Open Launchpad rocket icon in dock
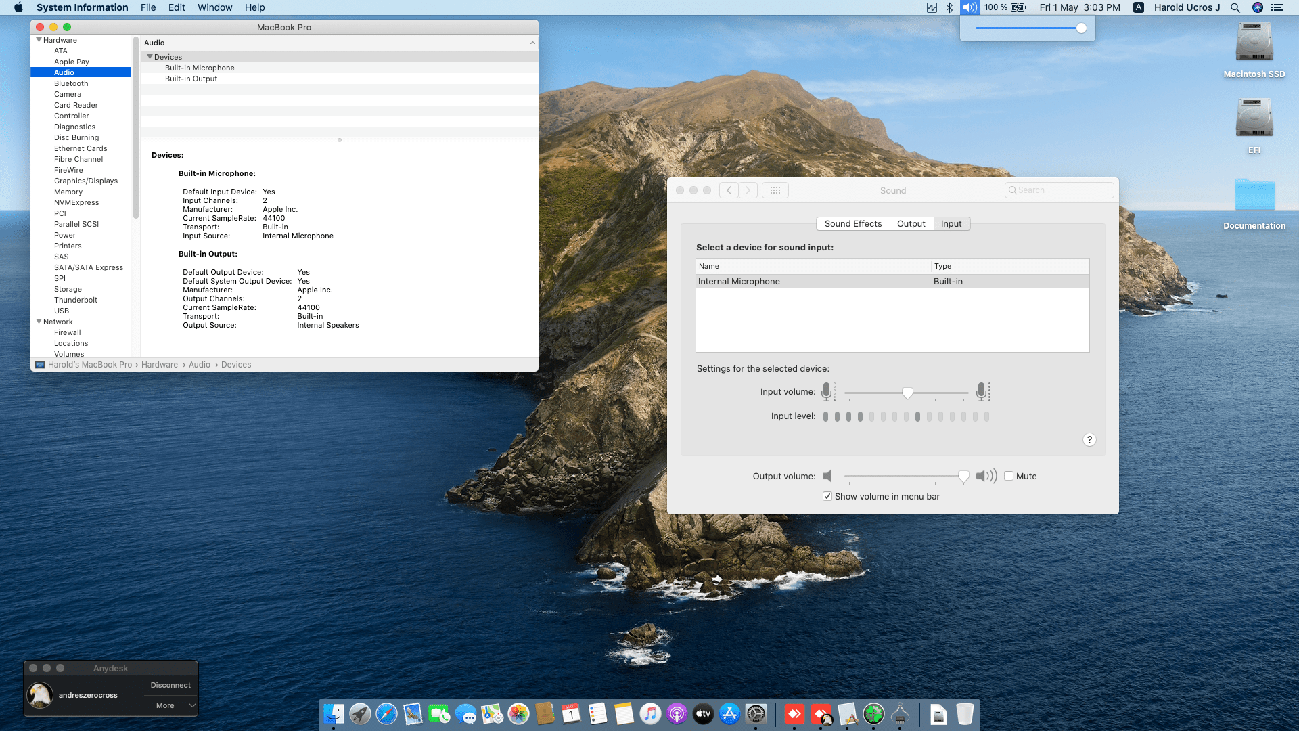Viewport: 1299px width, 731px height. click(x=360, y=713)
